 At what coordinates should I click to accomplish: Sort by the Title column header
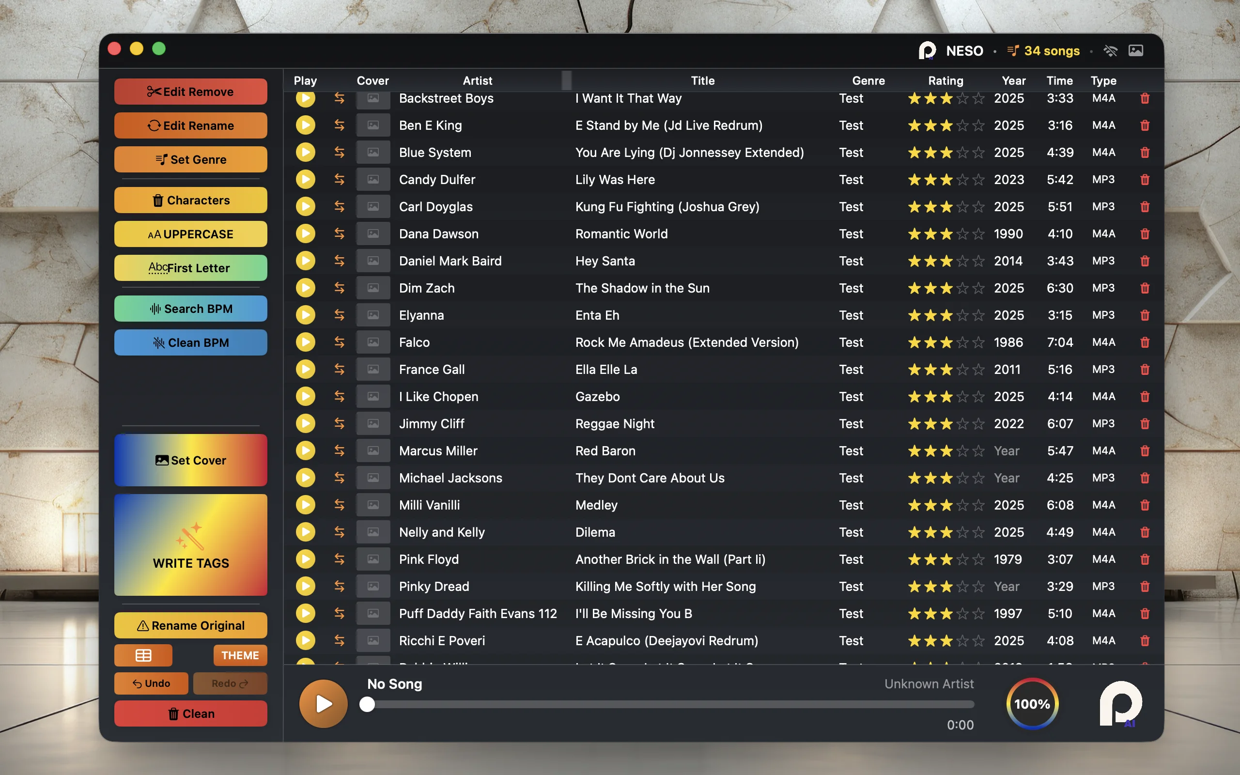click(702, 80)
